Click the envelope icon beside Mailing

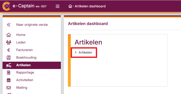click(9, 88)
